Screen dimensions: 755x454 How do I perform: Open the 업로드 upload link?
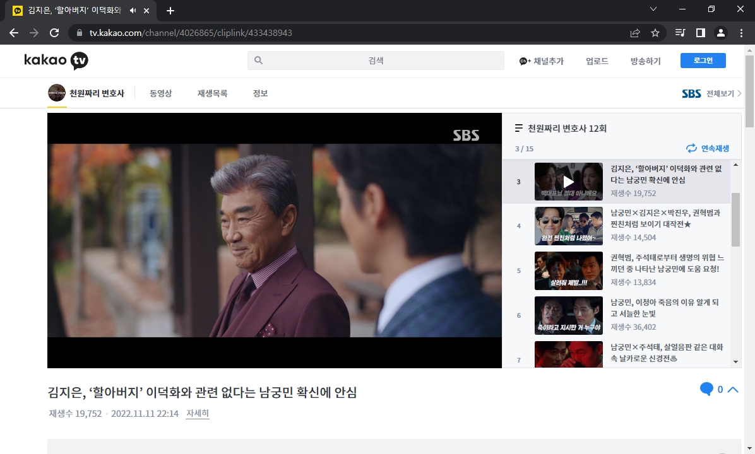tap(597, 61)
